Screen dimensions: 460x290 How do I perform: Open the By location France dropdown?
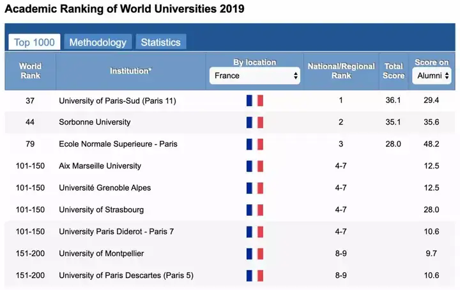point(255,76)
